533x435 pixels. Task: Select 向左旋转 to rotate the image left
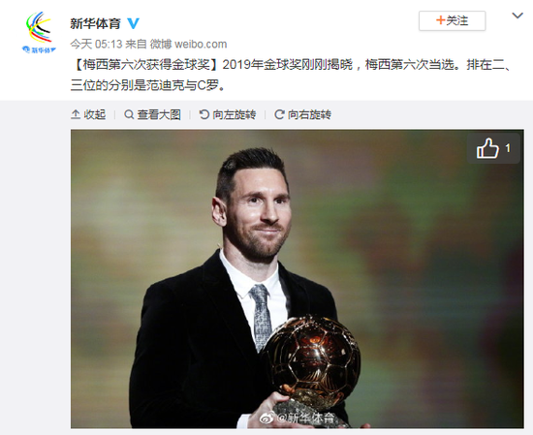point(235,114)
